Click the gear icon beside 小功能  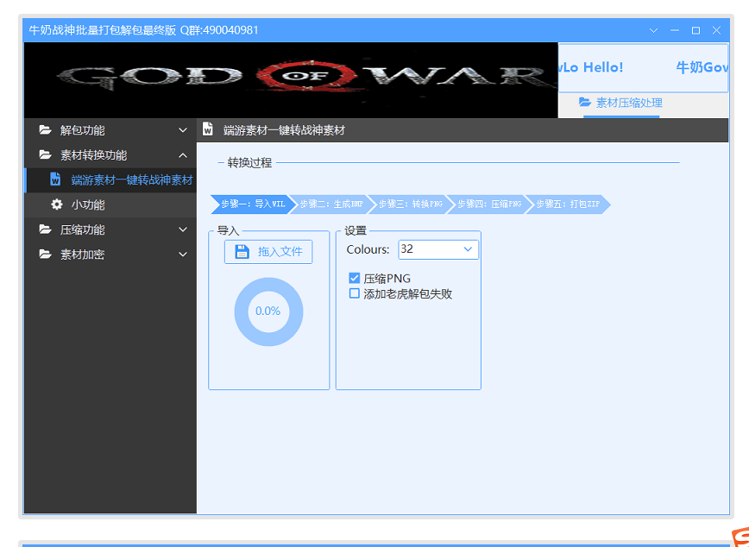point(57,205)
